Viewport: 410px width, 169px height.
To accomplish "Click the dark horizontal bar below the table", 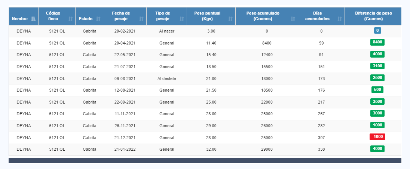I will tap(205, 160).
